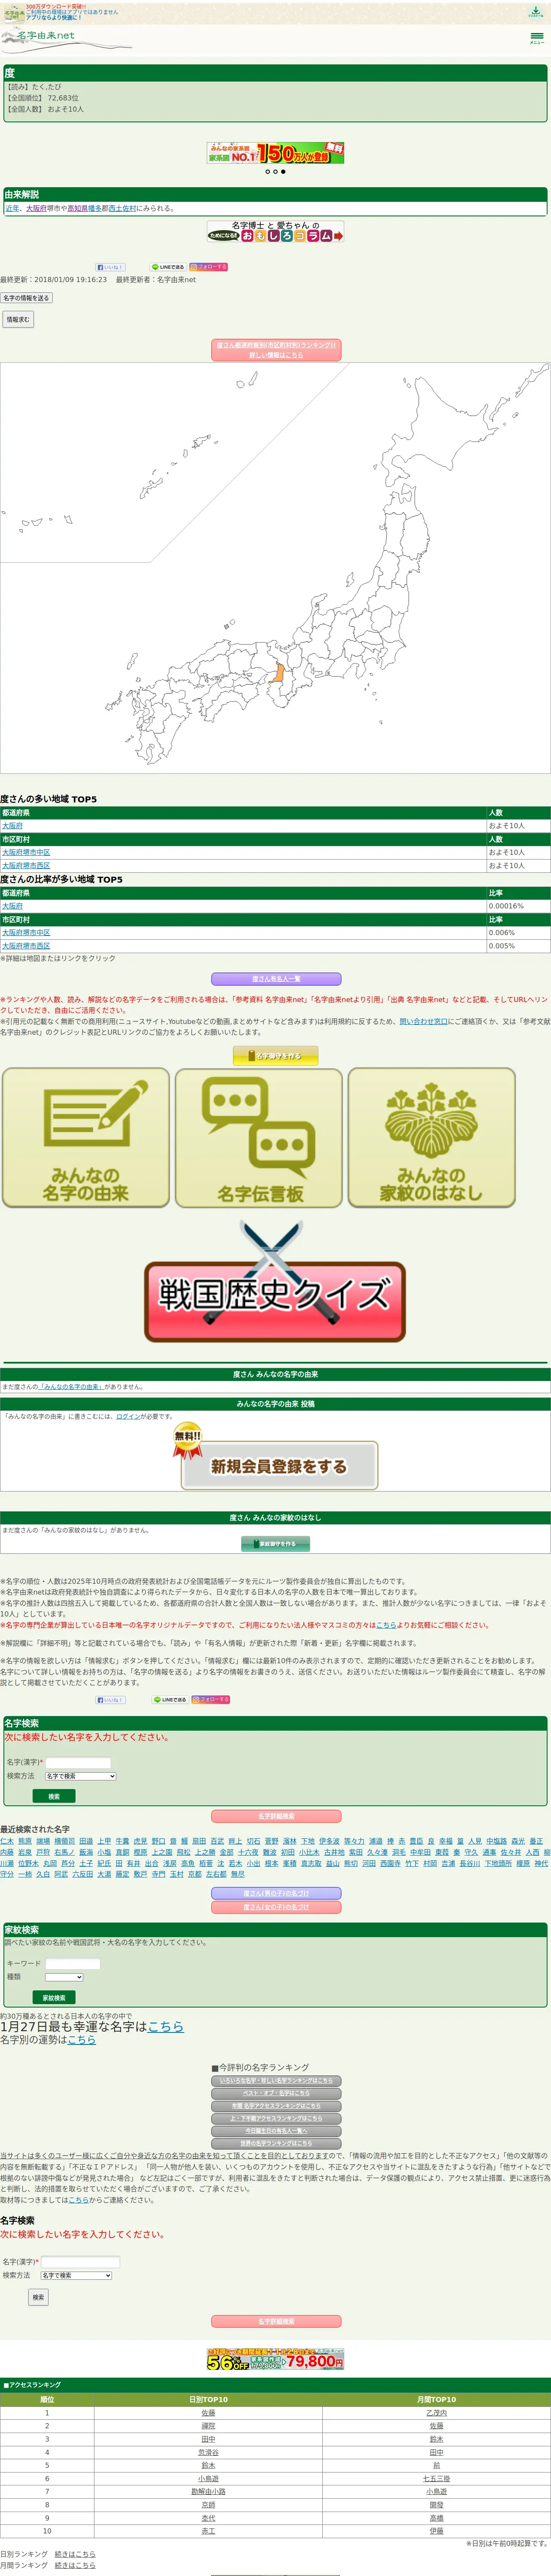Click the 度さん(男の子)の名づけ button
The height and width of the screenshot is (2576, 551).
(276, 1893)
